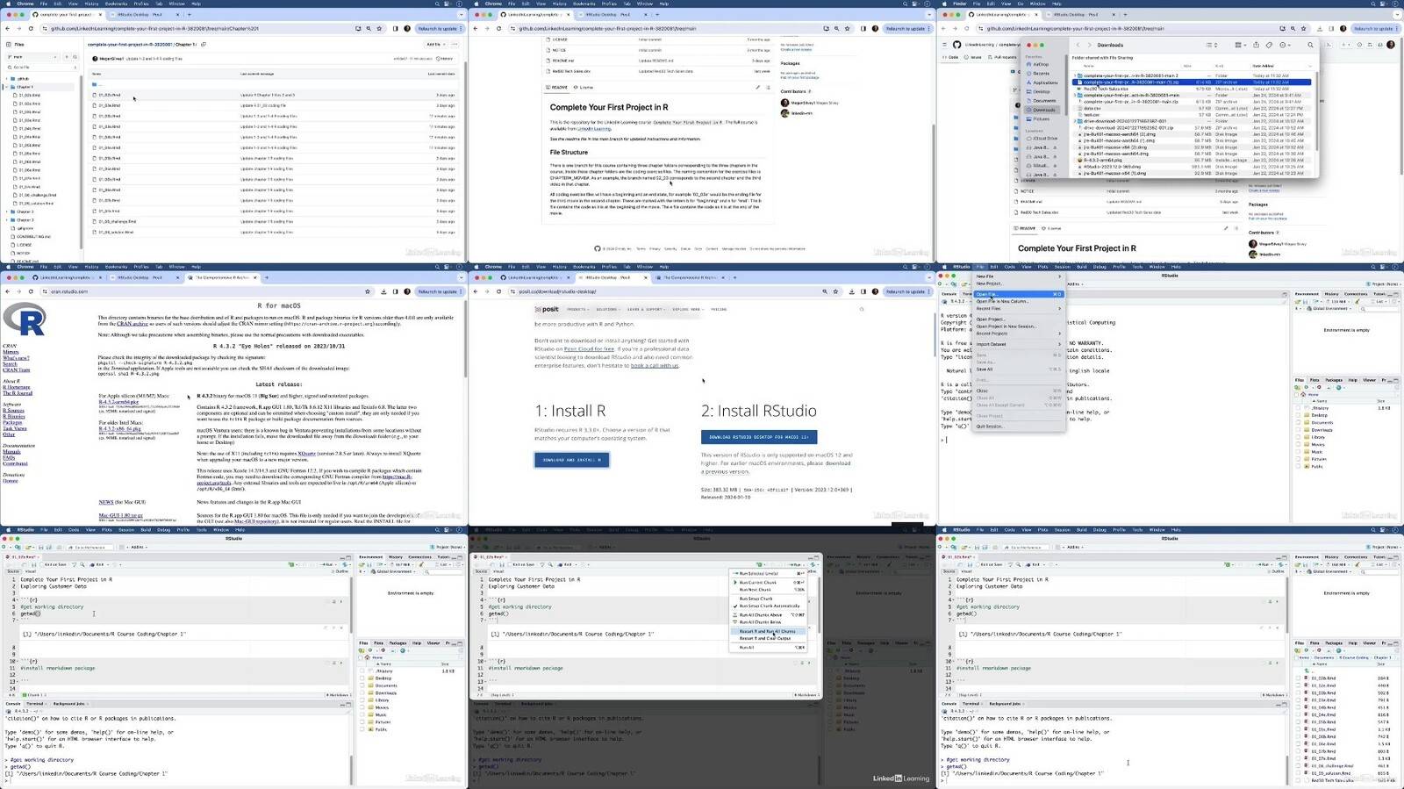Tick Documents checkbox in RStudio with File menu open
This screenshot has height=789, width=1404.
click(x=1299, y=422)
